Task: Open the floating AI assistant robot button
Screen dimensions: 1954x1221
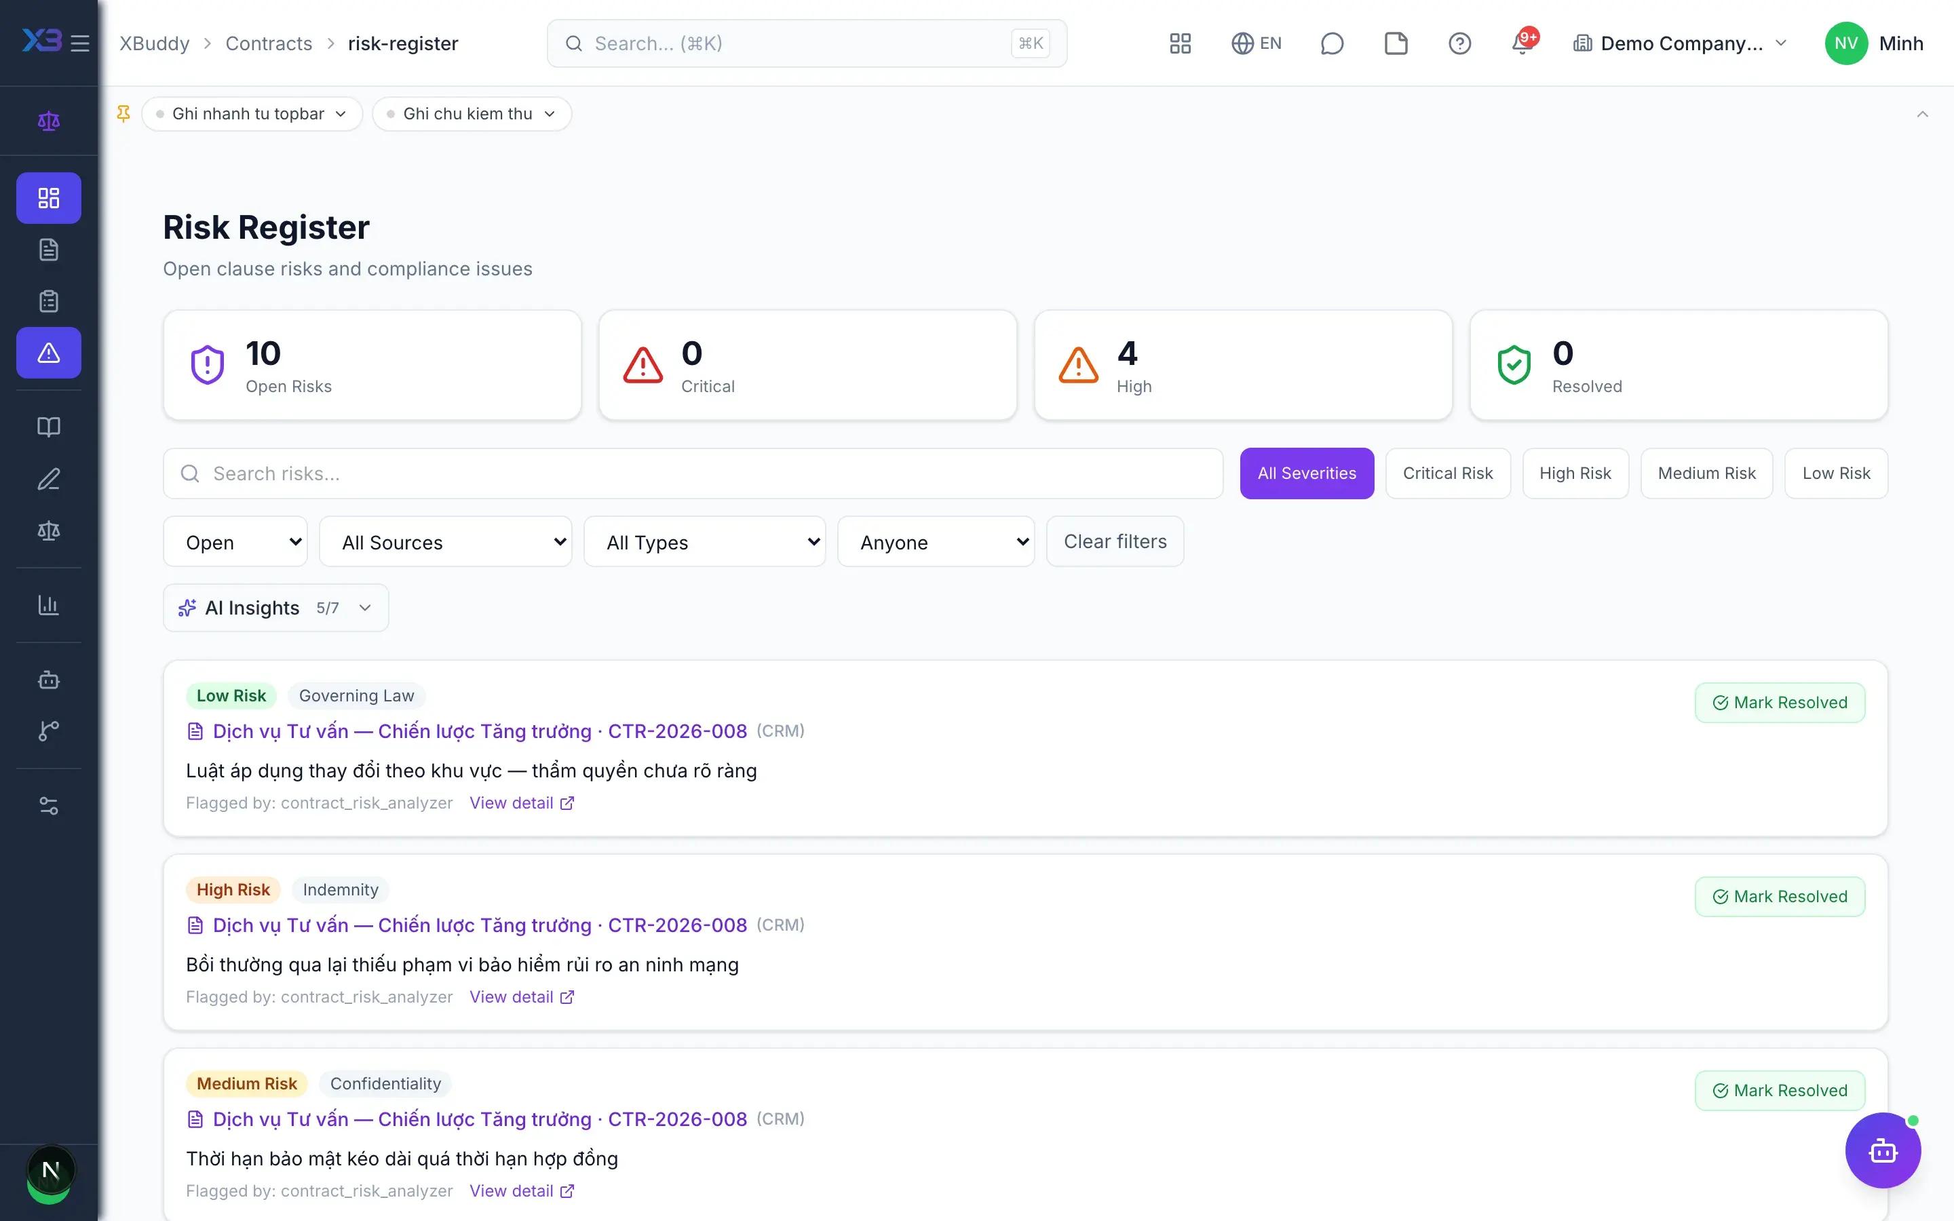Action: click(1882, 1150)
